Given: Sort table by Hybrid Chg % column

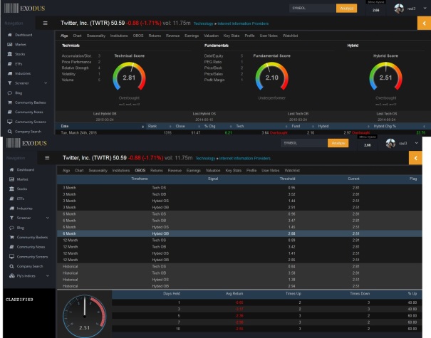Looking at the screenshot, I should pyautogui.click(x=385, y=126).
